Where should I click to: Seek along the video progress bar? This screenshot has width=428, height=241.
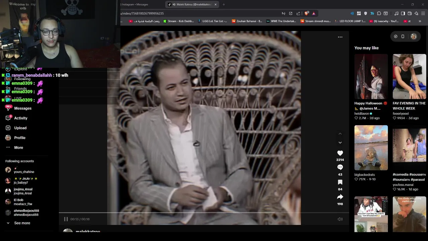[204, 213]
